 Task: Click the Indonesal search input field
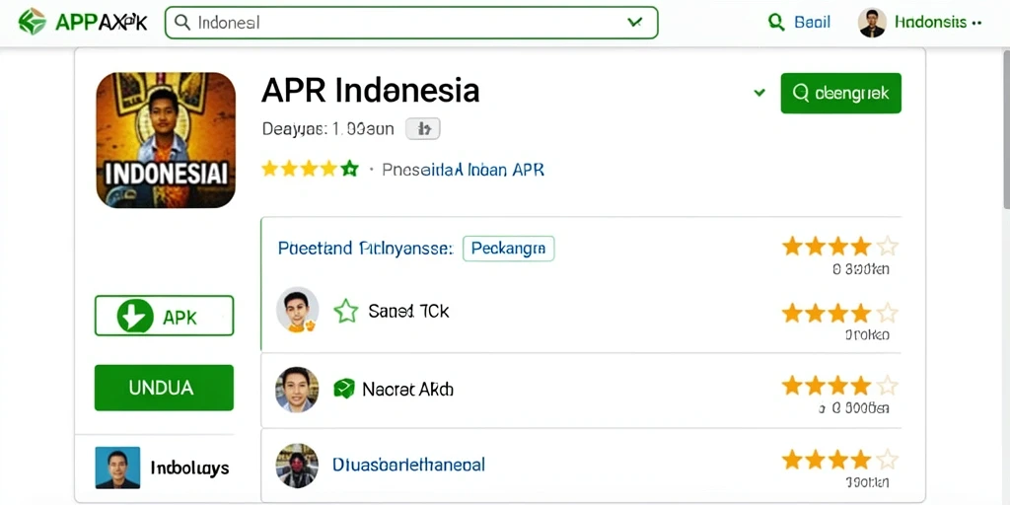pos(411,23)
